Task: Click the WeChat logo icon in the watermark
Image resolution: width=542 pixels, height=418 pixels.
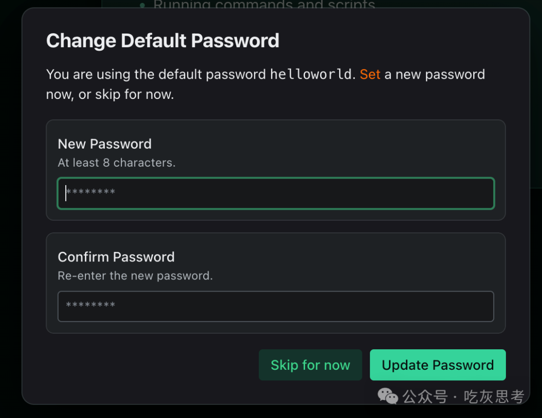Action: [388, 396]
